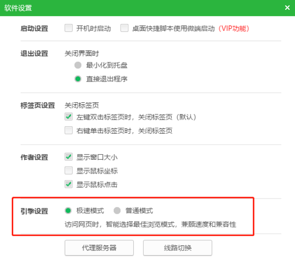Switch to 普通模式 engine mode

click(x=117, y=211)
